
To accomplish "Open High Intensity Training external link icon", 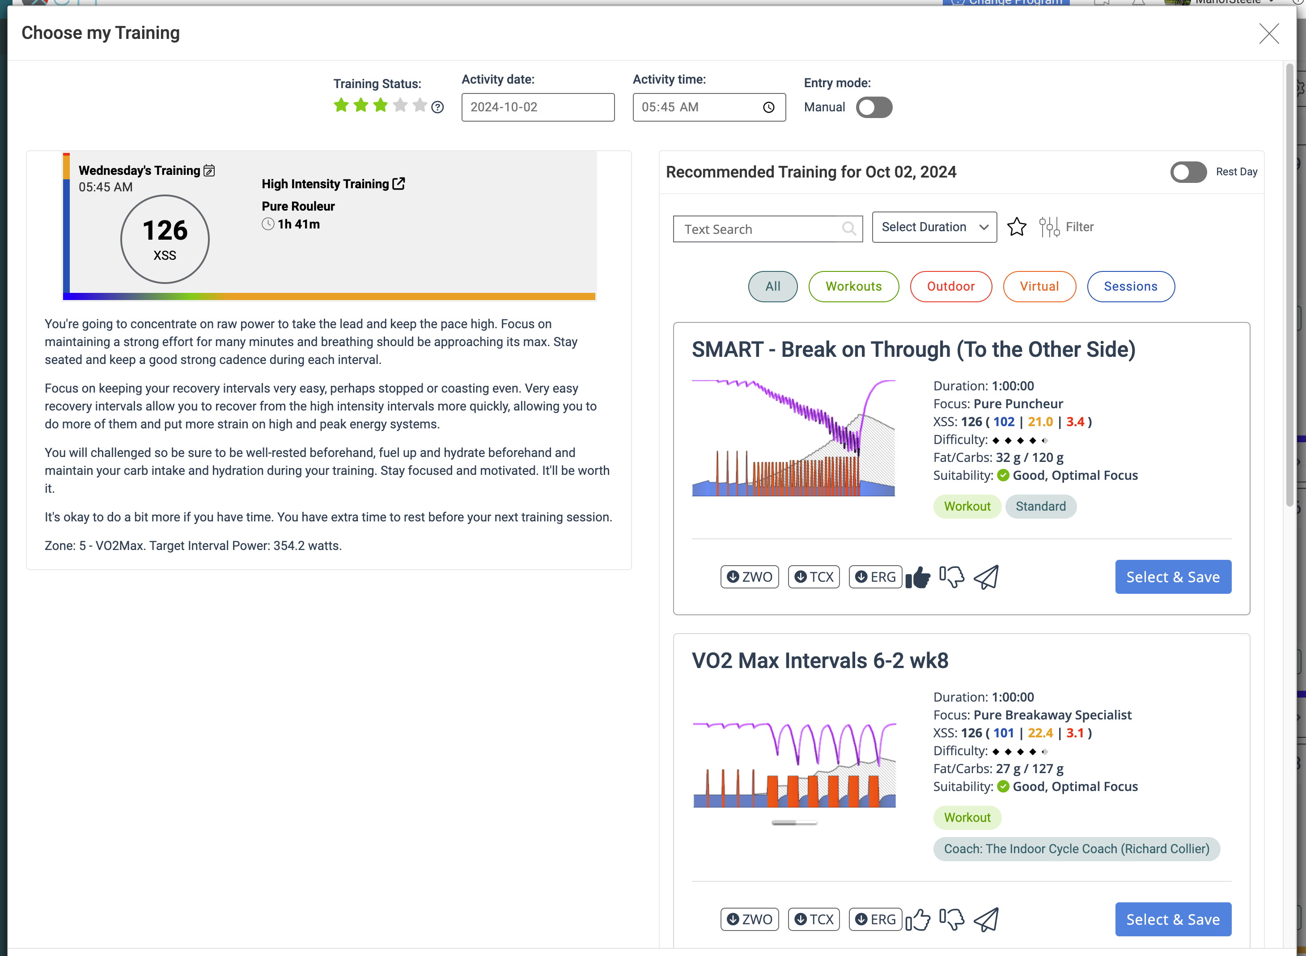I will 398,183.
